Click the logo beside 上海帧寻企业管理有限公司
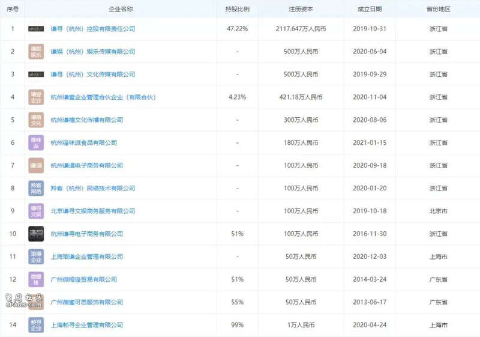The height and width of the screenshot is (337, 480). (36, 325)
